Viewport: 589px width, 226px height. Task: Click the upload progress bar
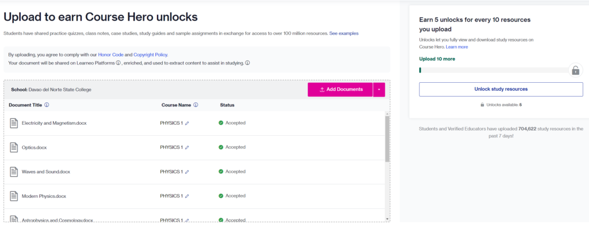point(494,70)
